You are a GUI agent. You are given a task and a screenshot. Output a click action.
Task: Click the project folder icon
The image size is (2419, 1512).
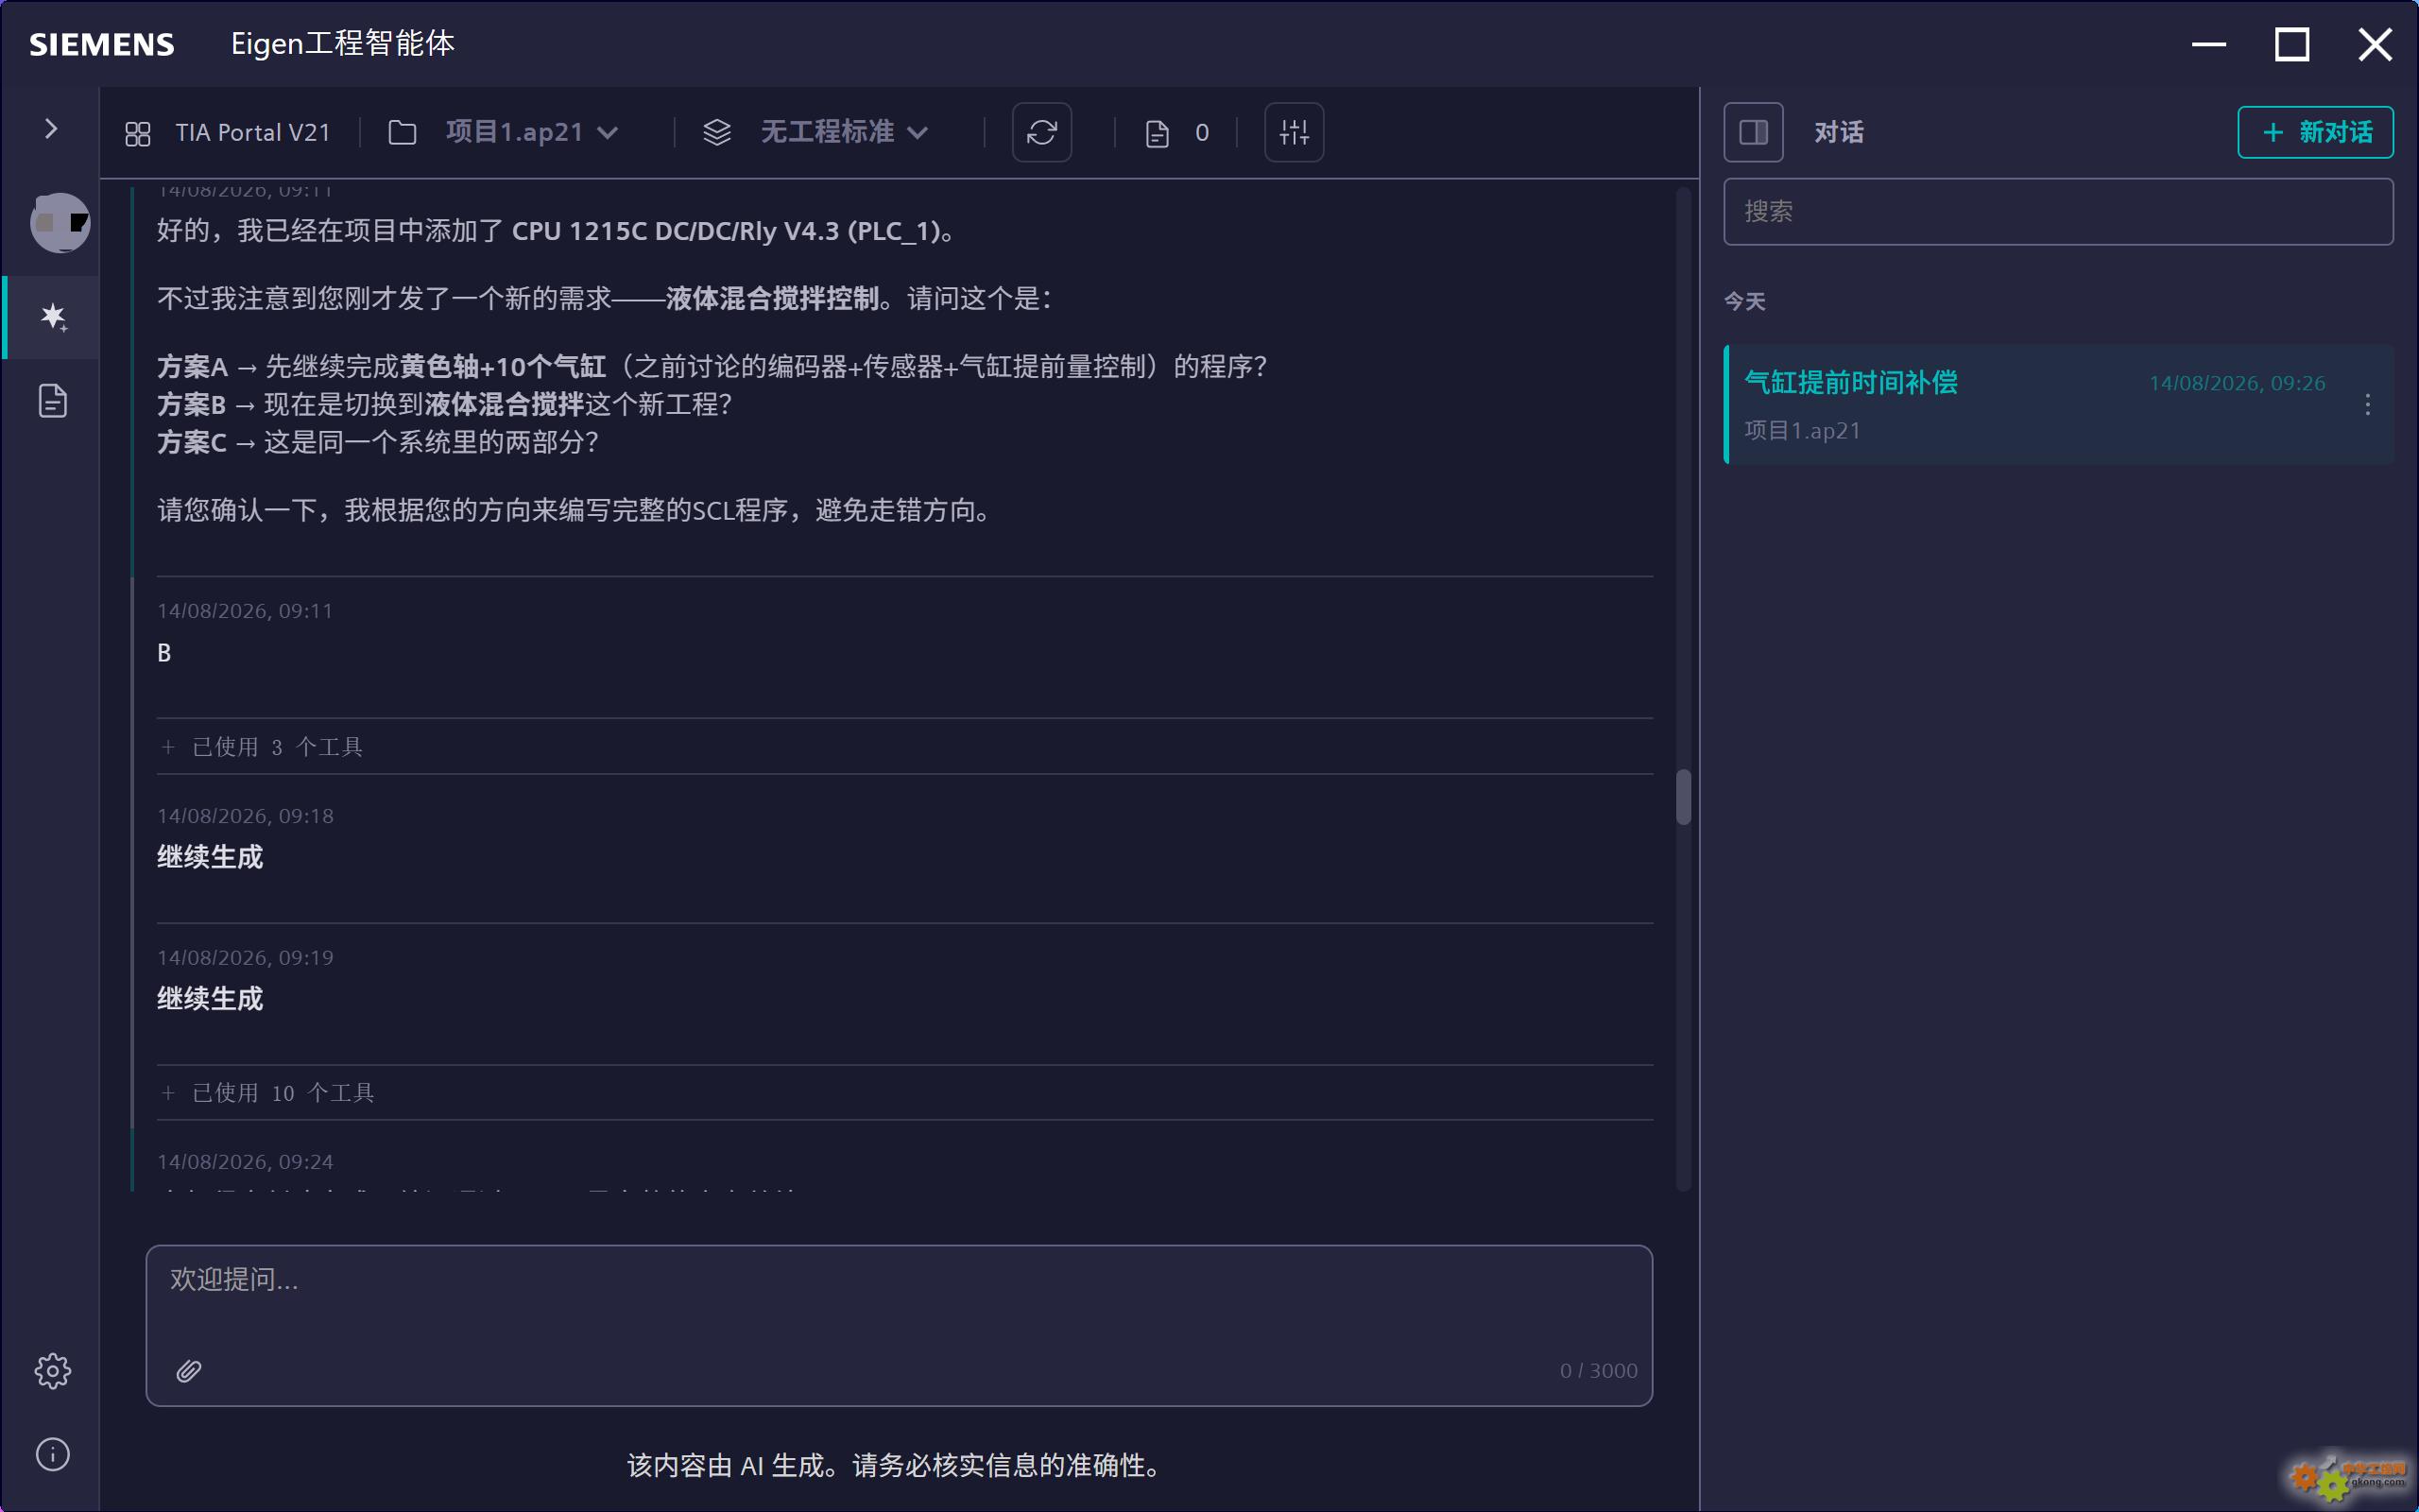coord(402,133)
